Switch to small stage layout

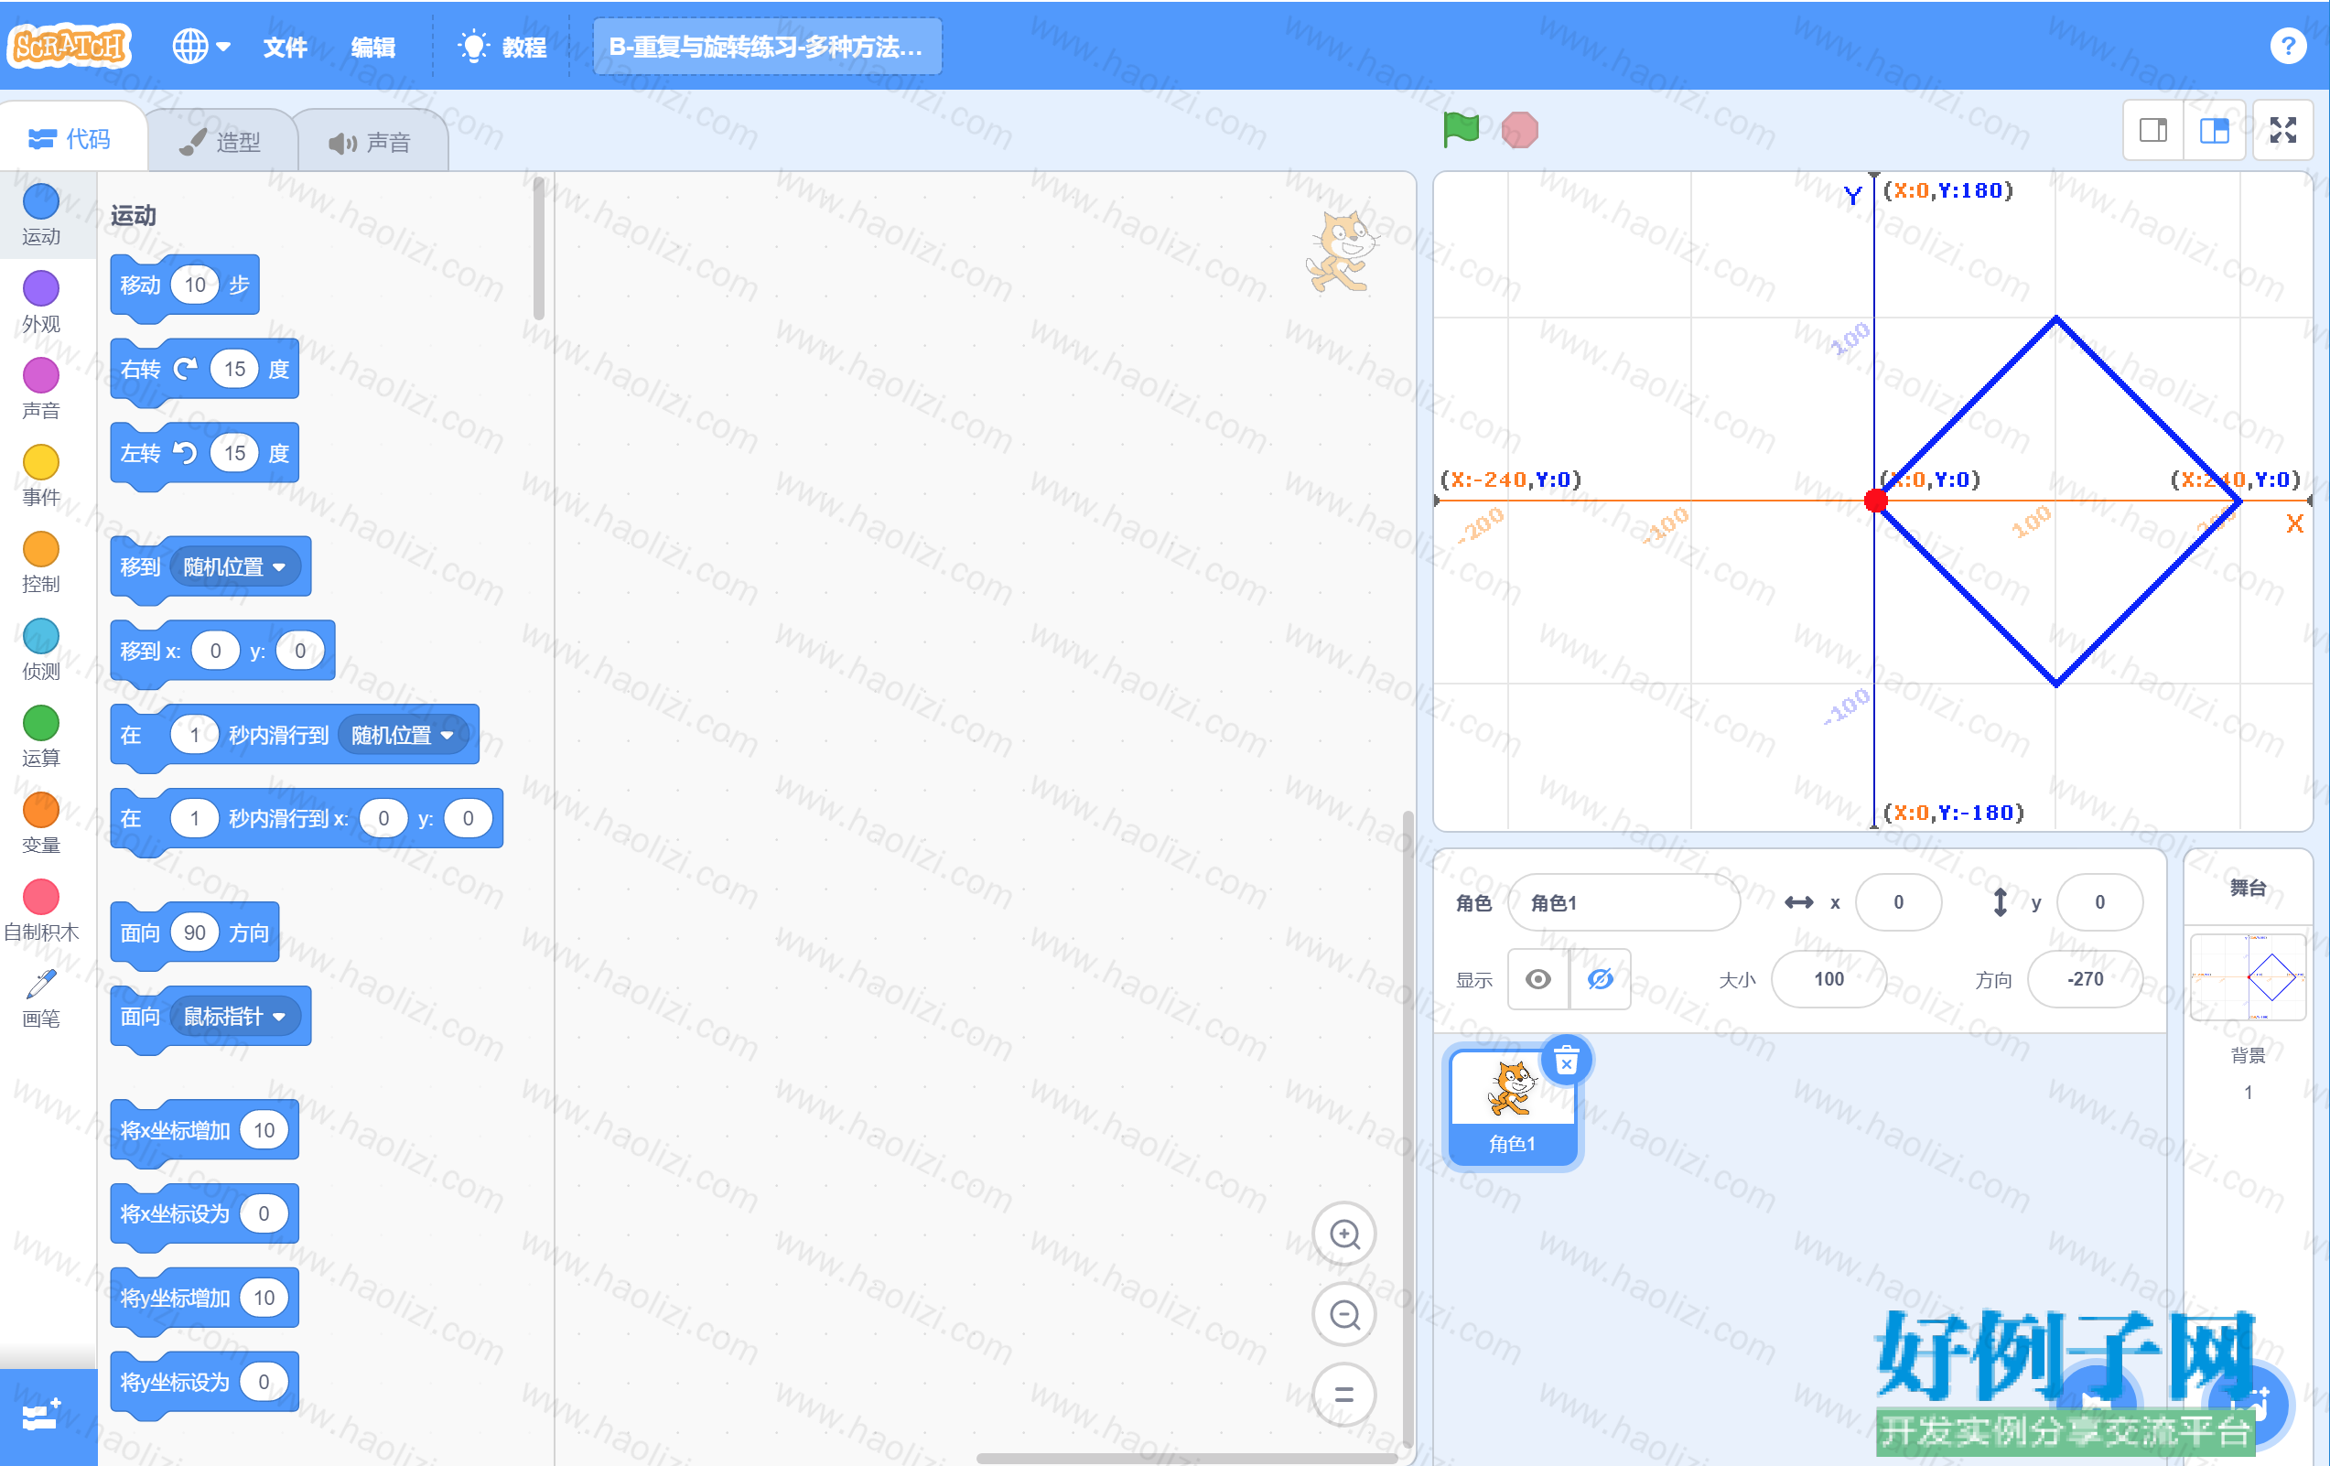coord(2153,130)
